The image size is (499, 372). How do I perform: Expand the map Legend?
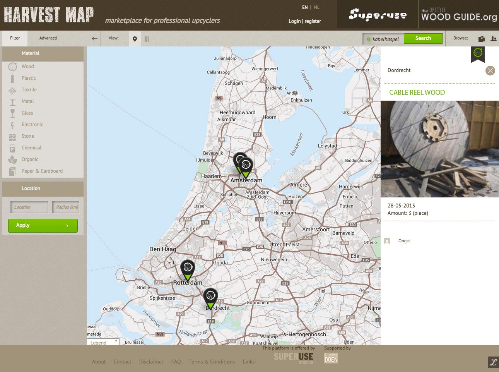coord(103,342)
